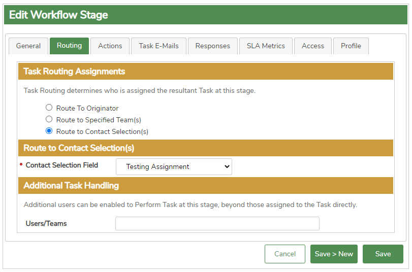Image resolution: width=412 pixels, height=272 pixels.
Task: Expand the Contact Selection Field dropdown
Action: click(x=174, y=166)
